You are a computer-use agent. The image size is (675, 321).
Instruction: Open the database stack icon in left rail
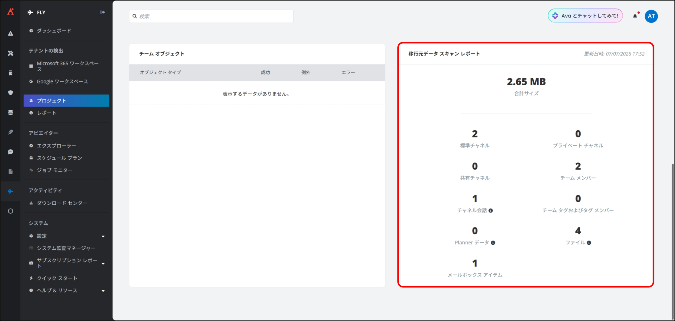point(10,112)
